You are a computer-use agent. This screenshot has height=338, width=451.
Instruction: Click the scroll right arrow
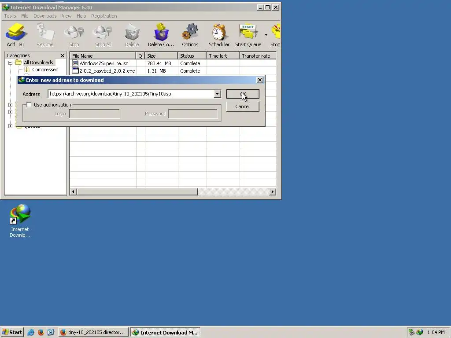272,192
